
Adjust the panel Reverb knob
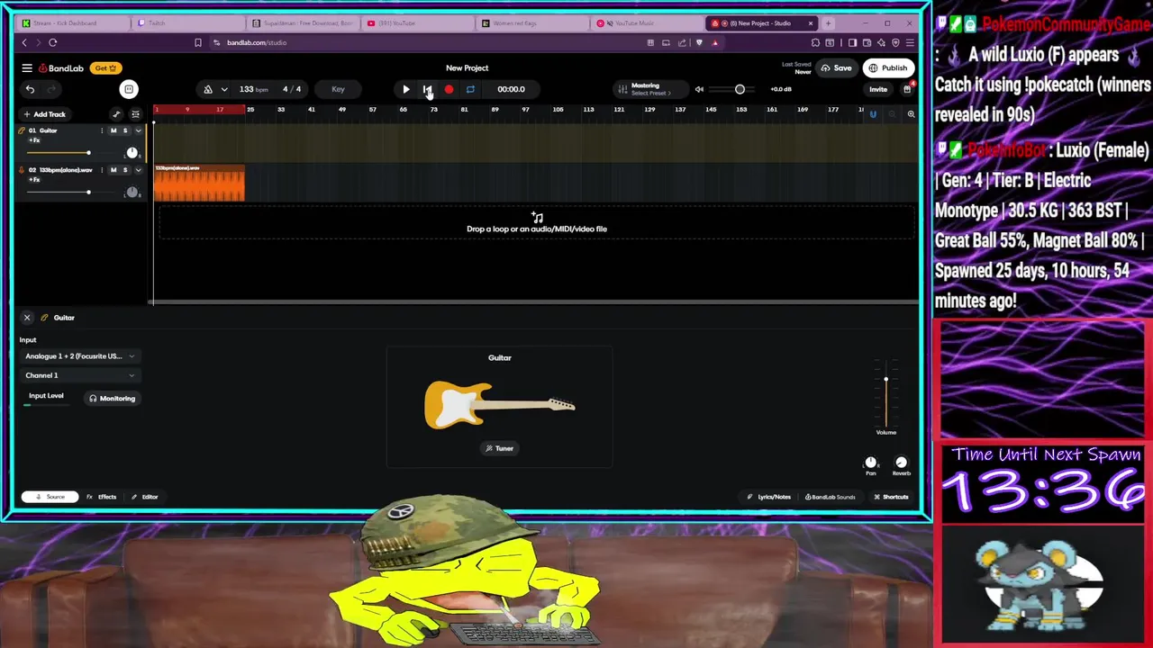click(x=901, y=463)
